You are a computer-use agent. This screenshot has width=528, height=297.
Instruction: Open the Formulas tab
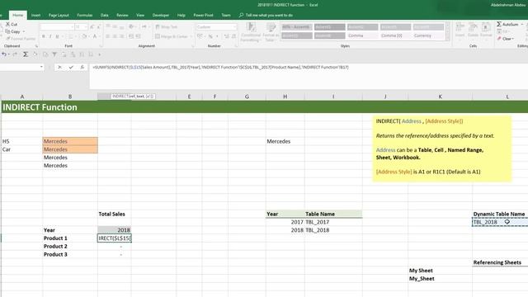pyautogui.click(x=84, y=15)
